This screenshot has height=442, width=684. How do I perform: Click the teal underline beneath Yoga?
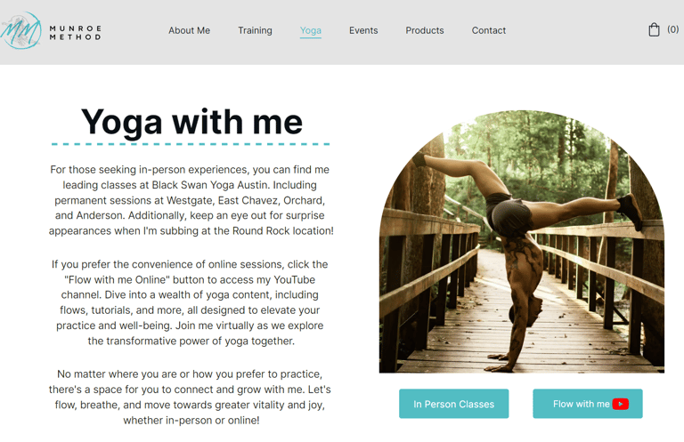click(x=311, y=38)
